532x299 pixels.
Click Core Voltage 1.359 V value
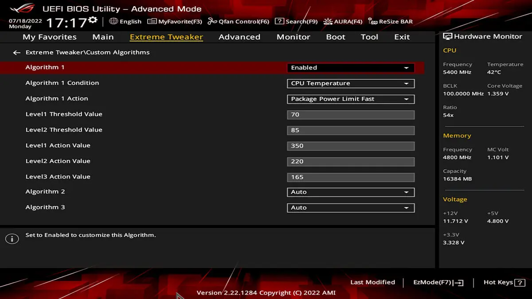pos(498,93)
